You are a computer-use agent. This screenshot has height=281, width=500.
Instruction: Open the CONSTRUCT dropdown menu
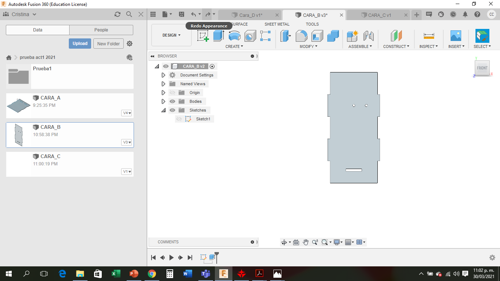pos(396,46)
